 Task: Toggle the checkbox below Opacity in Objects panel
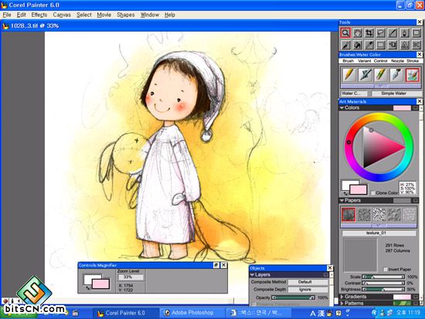point(253,304)
